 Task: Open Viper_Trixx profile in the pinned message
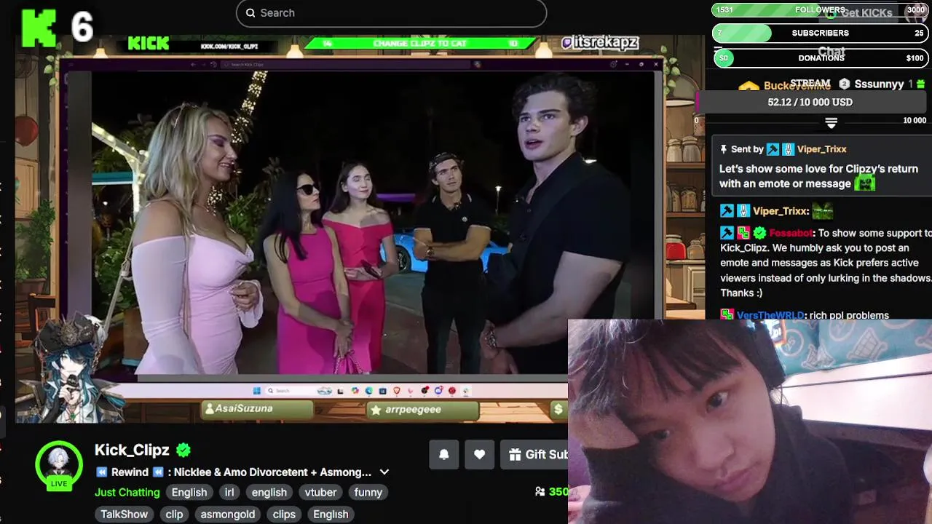821,149
